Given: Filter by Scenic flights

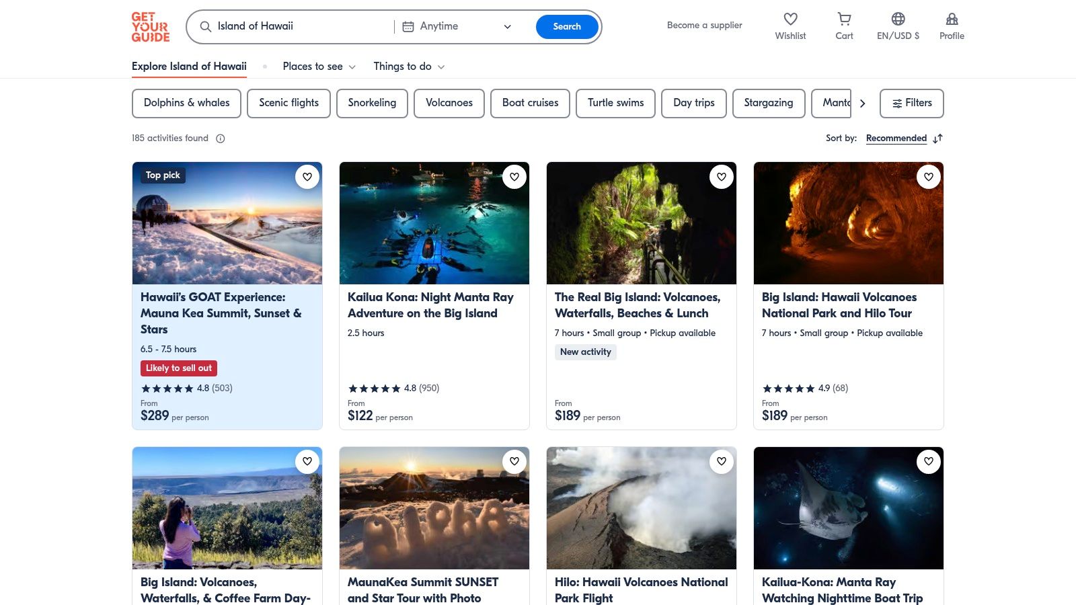Looking at the screenshot, I should coord(289,104).
